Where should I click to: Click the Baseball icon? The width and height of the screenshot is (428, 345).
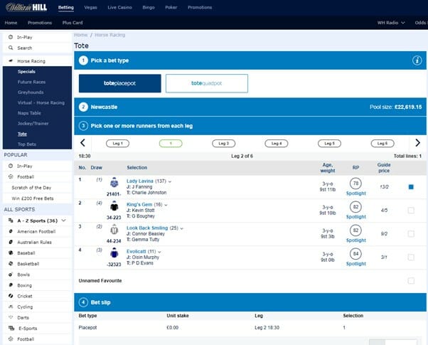11,253
